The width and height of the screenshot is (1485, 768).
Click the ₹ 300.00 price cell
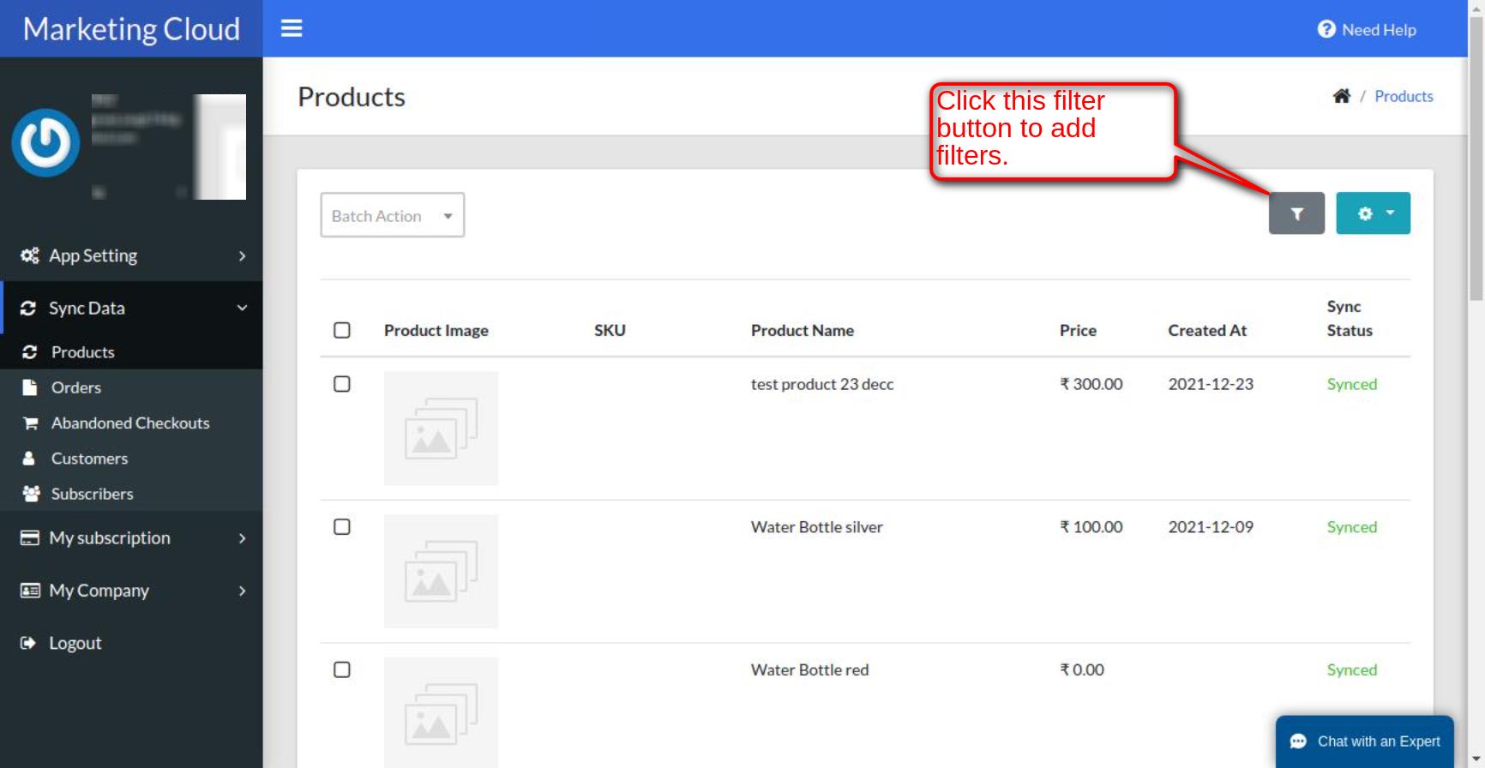(1091, 384)
